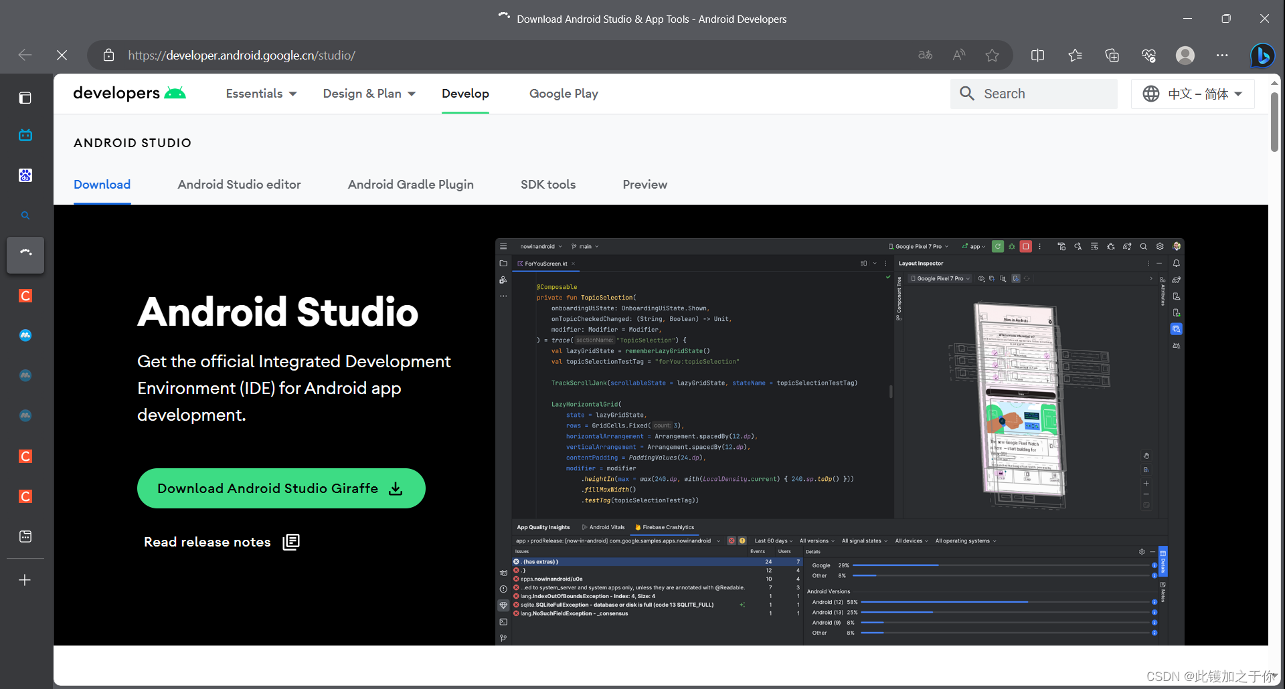
Task: Open the Bing chat sidebar
Action: click(x=1262, y=55)
